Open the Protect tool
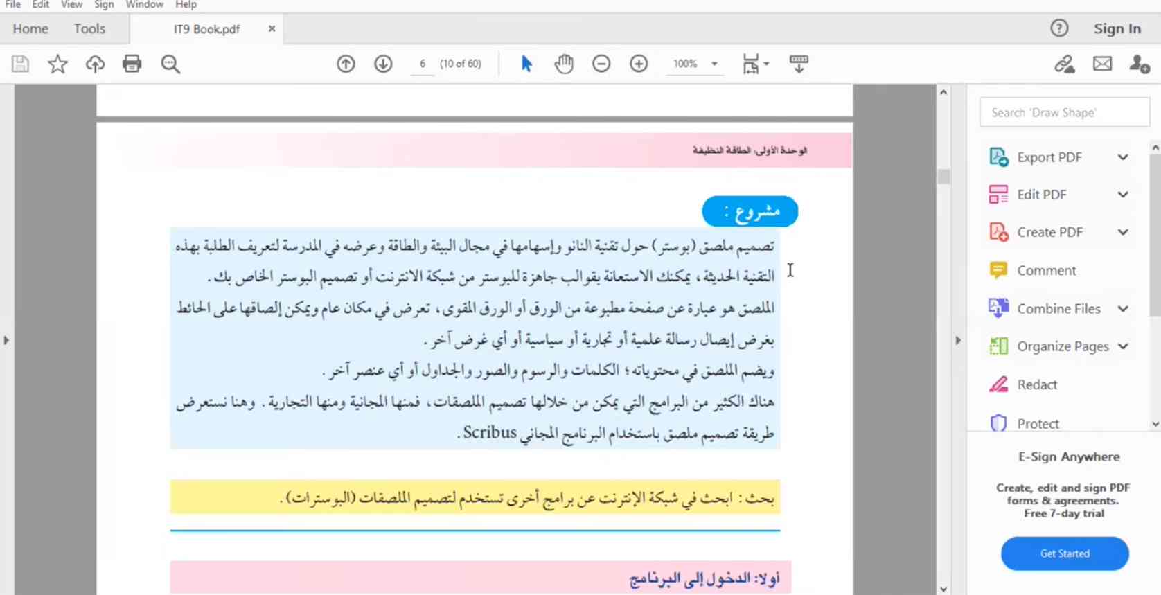Image resolution: width=1161 pixels, height=595 pixels. pos(1038,423)
